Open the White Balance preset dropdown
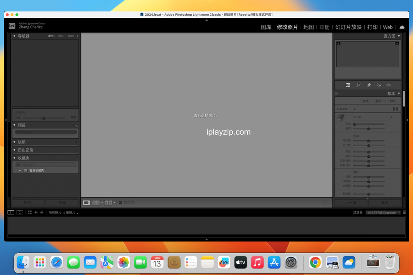 click(x=391, y=117)
